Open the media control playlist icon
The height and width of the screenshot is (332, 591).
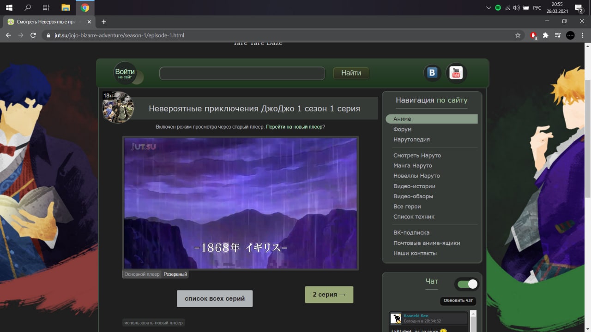558,35
